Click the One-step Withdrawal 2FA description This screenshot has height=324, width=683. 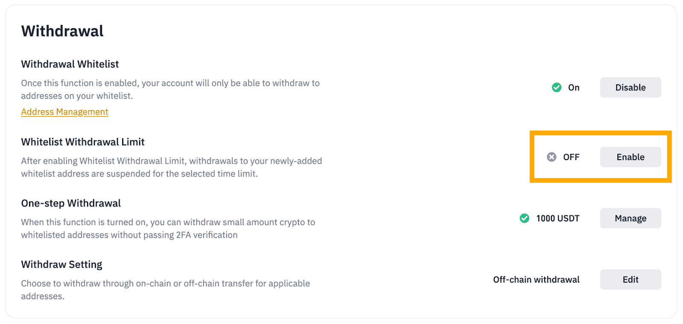pos(168,228)
